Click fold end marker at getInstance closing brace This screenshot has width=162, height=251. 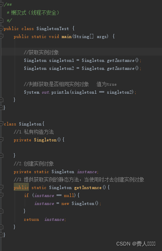click(x=1, y=227)
